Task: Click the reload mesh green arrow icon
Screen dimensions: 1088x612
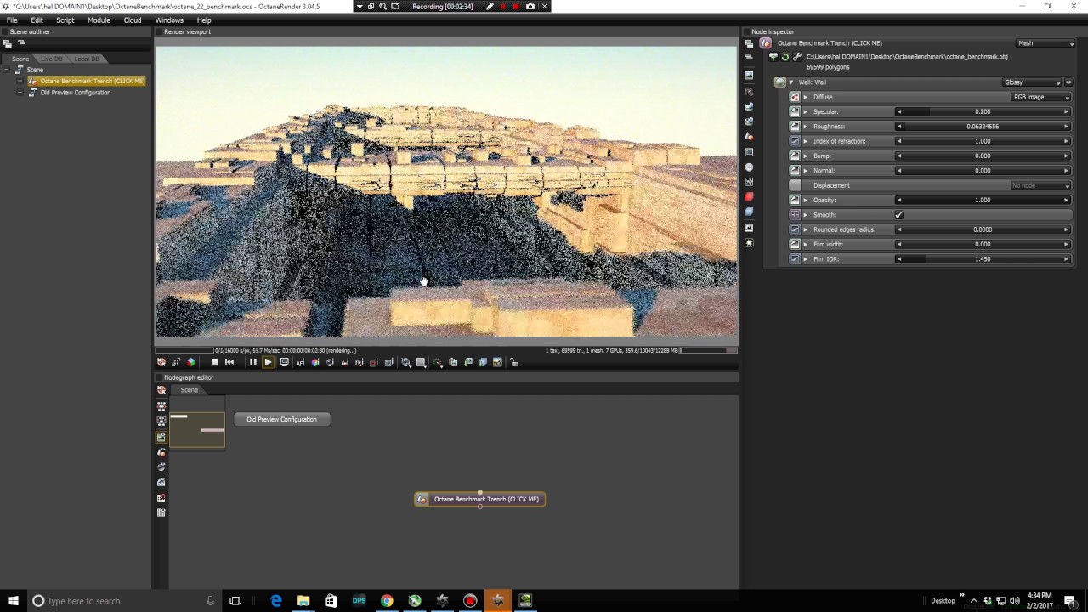Action: coord(785,57)
